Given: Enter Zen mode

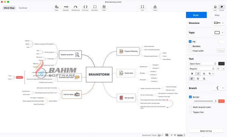Looking at the screenshot, I should (143, 7).
